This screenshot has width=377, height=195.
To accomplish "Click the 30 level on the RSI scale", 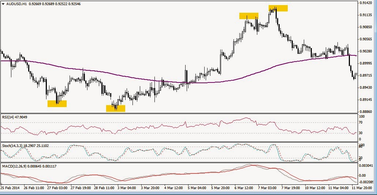I will click(x=361, y=133).
